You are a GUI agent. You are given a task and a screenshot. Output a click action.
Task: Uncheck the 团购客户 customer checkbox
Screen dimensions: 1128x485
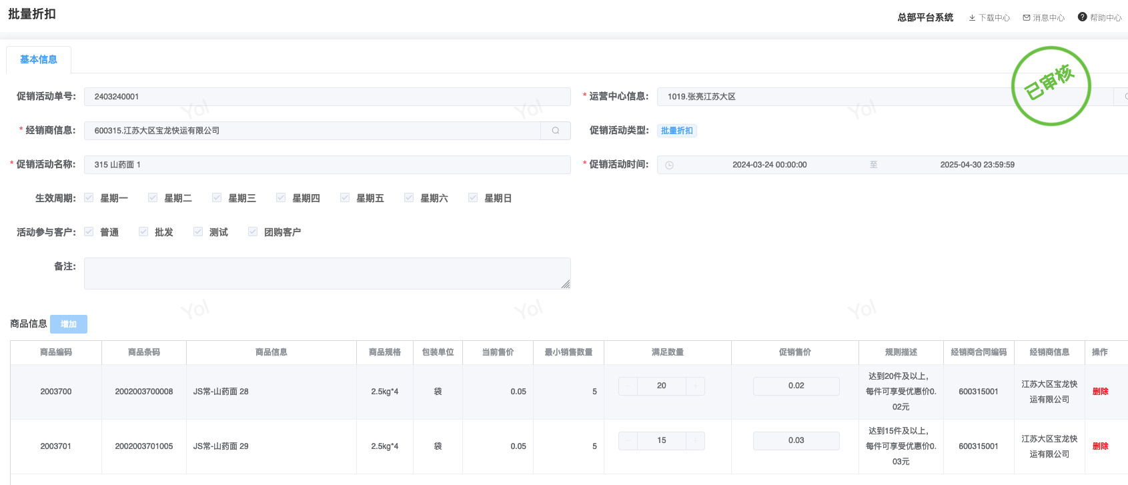point(253,232)
